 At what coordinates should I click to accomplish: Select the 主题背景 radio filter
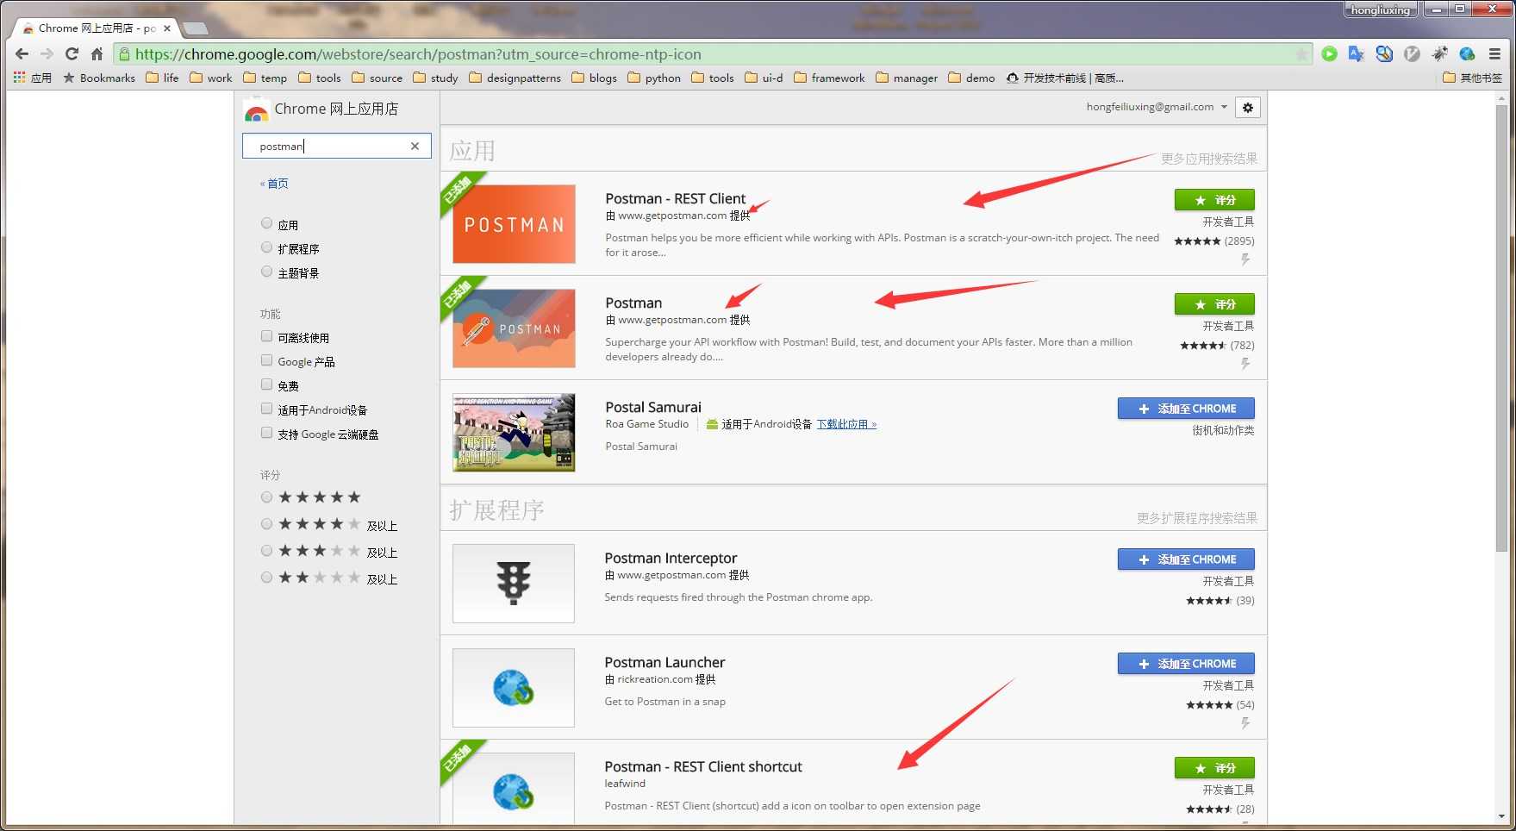click(x=266, y=272)
